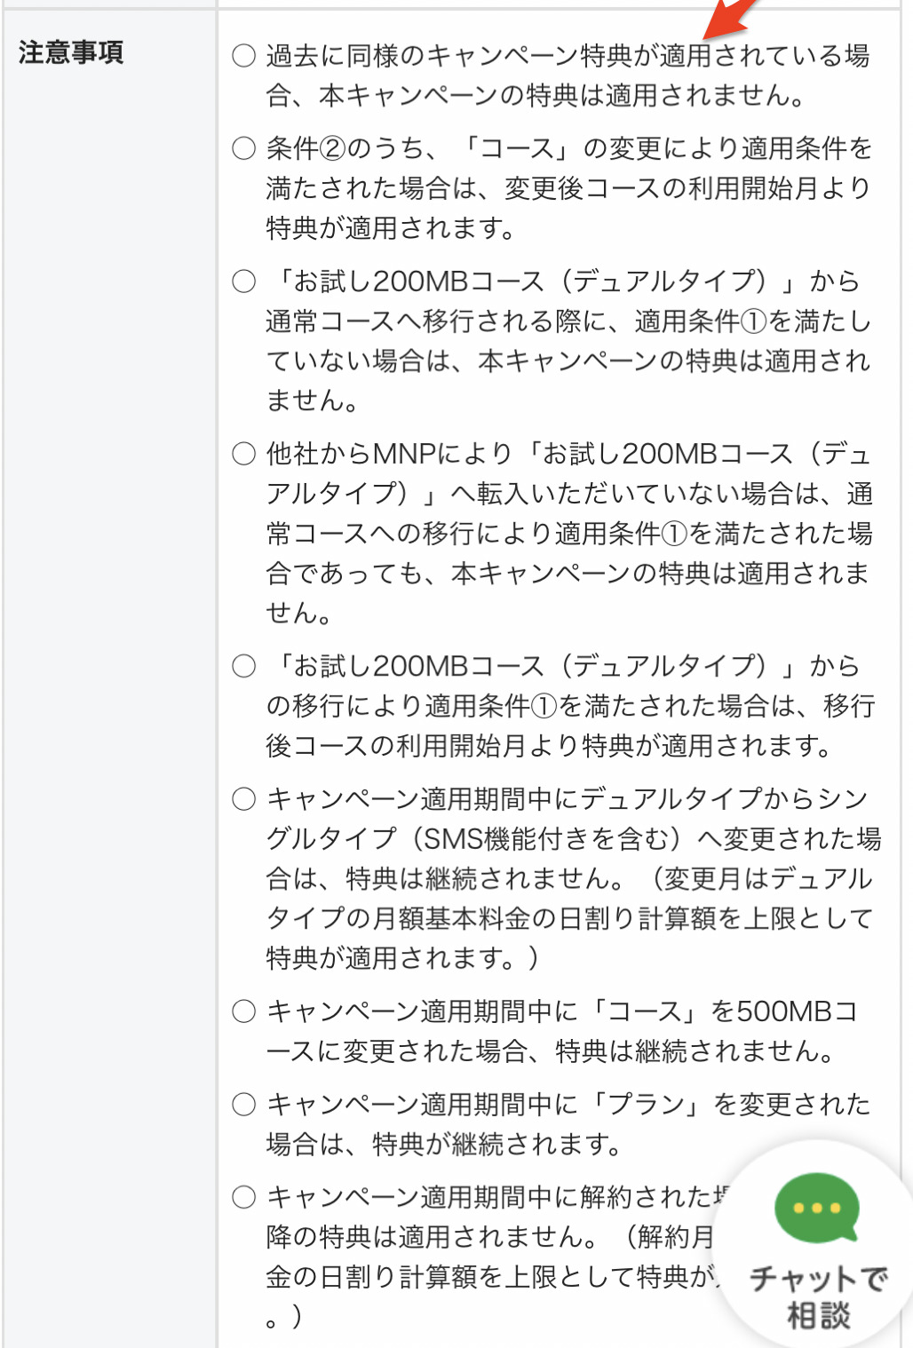Screen dimensions: 913x1348
Task: Click the bullet before the 「プラン」を変更 note
Action: click(243, 1104)
